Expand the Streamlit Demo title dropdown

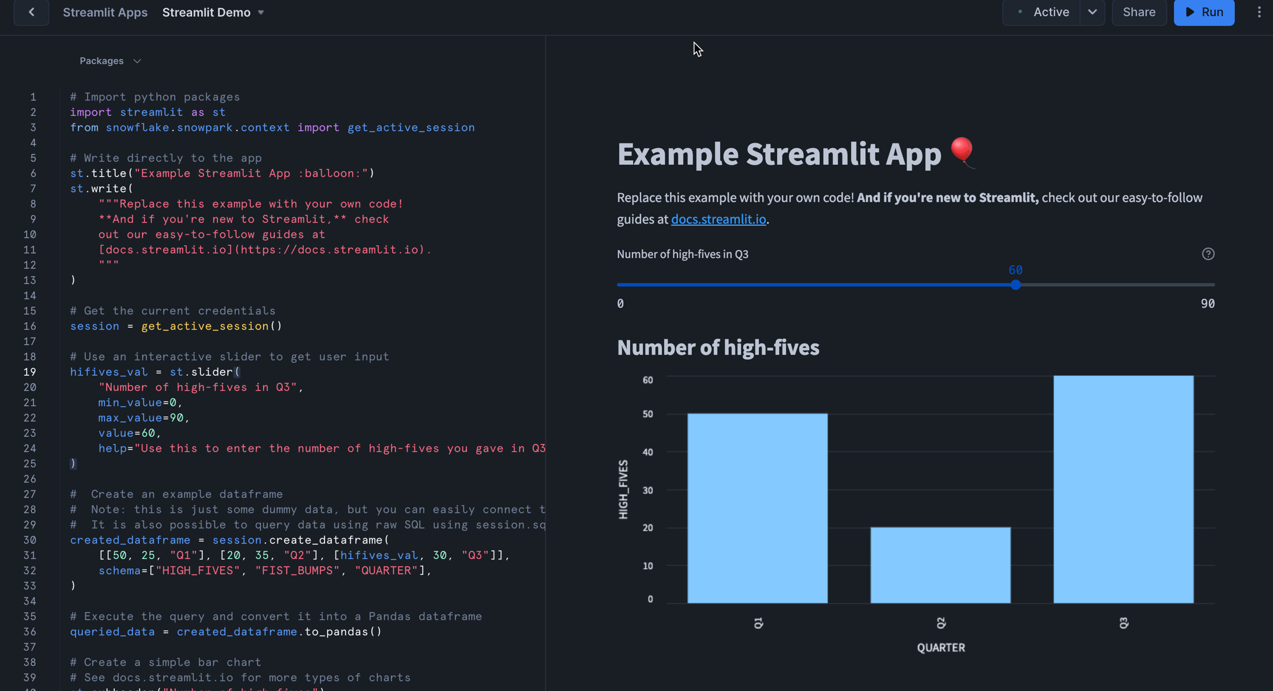pyautogui.click(x=261, y=12)
